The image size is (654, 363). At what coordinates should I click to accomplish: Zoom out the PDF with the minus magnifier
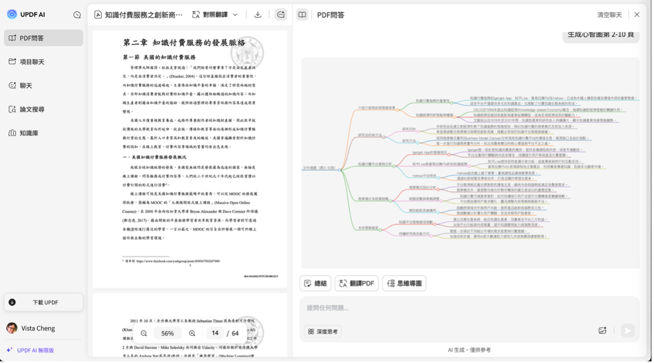[x=144, y=333]
